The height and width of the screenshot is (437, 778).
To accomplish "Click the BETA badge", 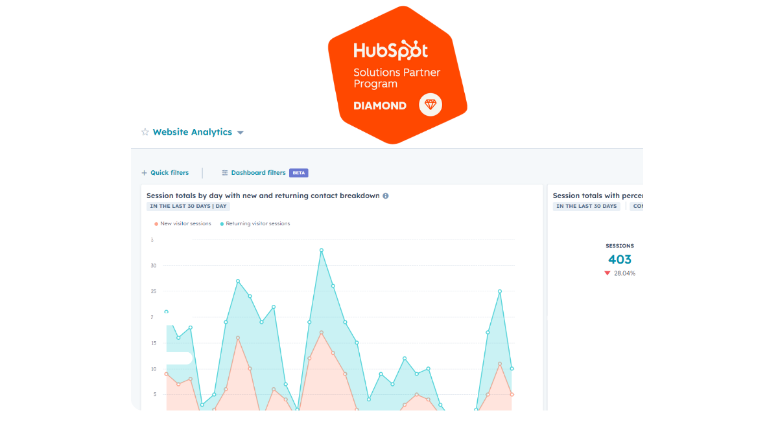I will click(298, 173).
